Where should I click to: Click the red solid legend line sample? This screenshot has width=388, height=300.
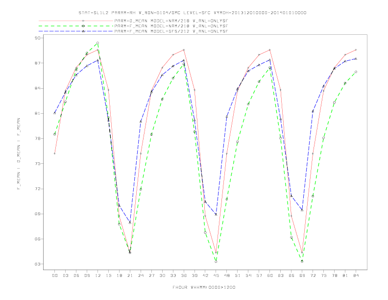coord(76,21)
